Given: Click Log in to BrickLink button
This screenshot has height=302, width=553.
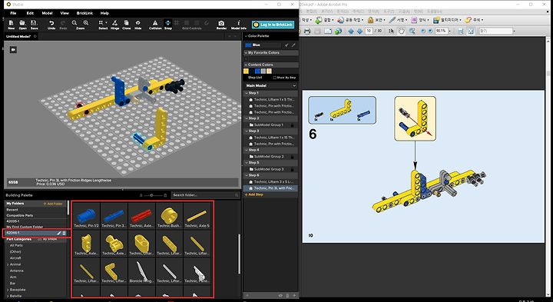Looking at the screenshot, I should (273, 25).
